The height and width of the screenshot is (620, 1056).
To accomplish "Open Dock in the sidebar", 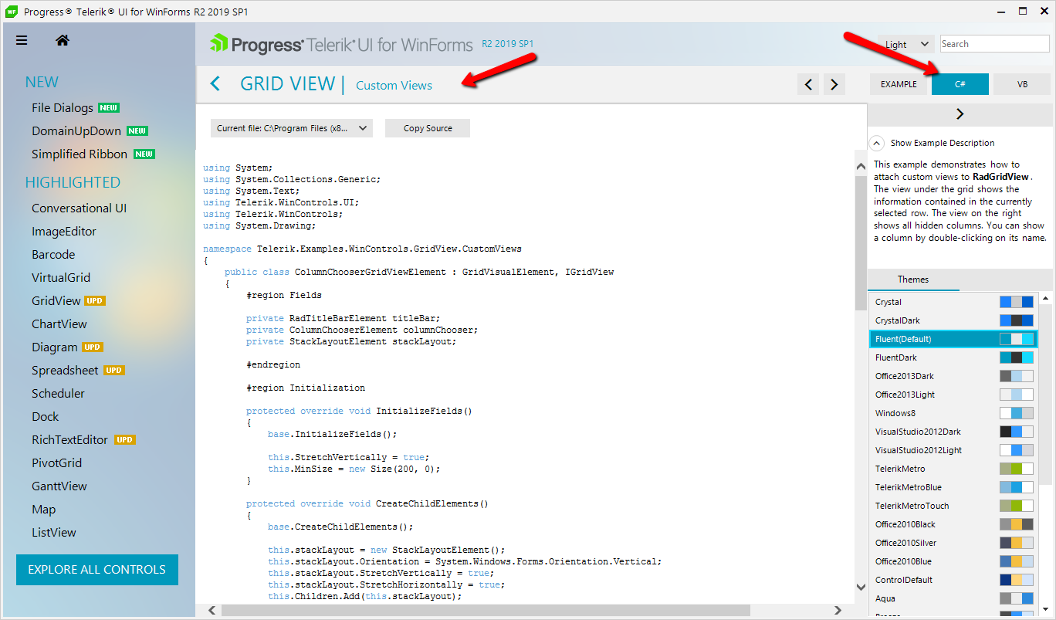I will 46,417.
